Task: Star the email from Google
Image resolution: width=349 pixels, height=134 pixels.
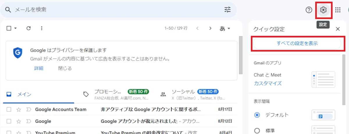Action: click(x=19, y=121)
